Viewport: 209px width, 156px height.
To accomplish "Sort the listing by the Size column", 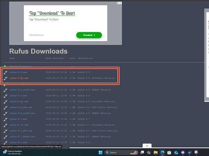I will pyautogui.click(x=72, y=58).
